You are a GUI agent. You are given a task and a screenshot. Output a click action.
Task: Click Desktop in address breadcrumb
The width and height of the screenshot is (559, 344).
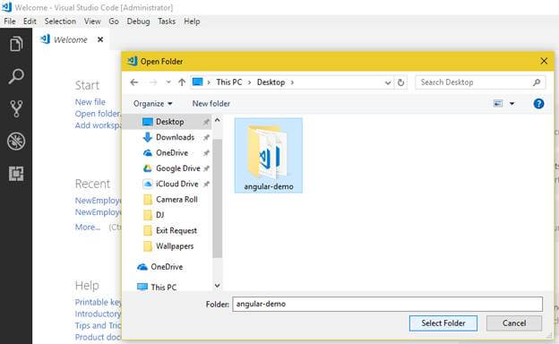click(x=271, y=82)
